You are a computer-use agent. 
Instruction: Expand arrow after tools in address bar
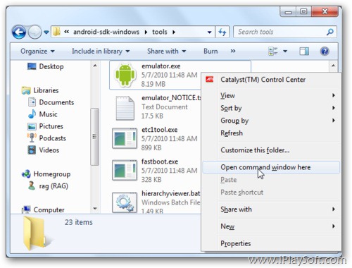point(174,32)
